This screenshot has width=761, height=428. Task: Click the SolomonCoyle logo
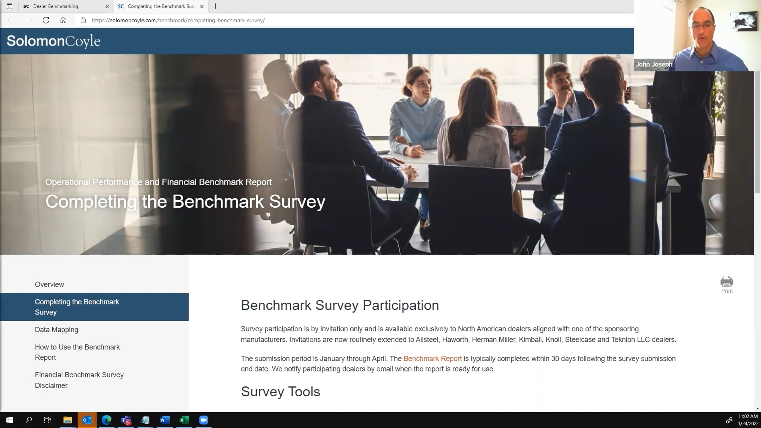point(54,41)
